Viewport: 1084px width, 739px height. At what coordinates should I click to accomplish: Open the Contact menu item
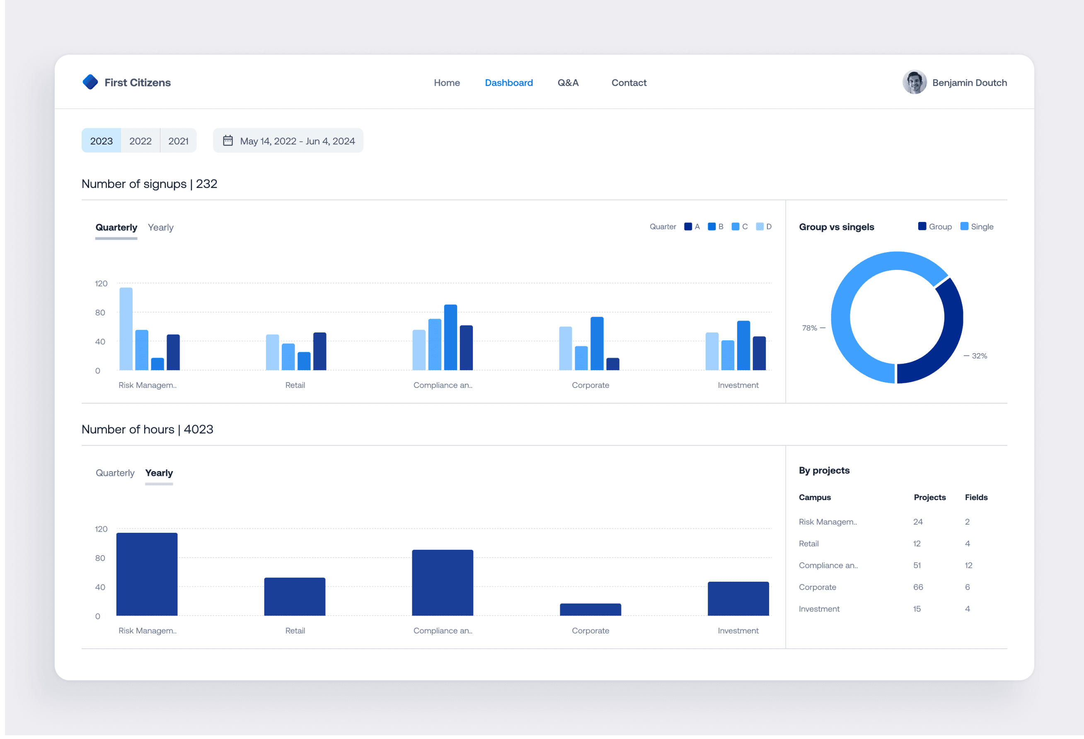tap(628, 82)
